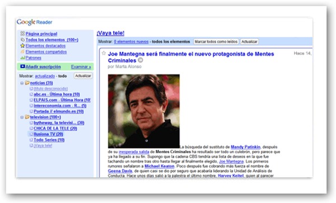Open television (100+) folder
336x203 pixels.
point(45,117)
